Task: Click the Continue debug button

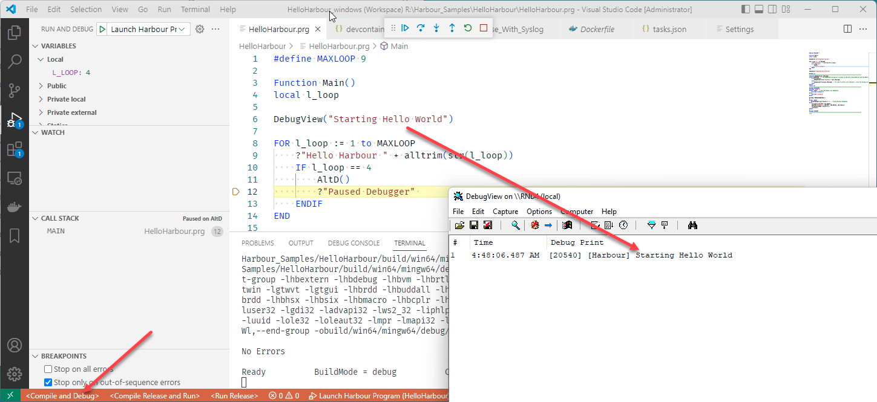Action: click(x=406, y=28)
